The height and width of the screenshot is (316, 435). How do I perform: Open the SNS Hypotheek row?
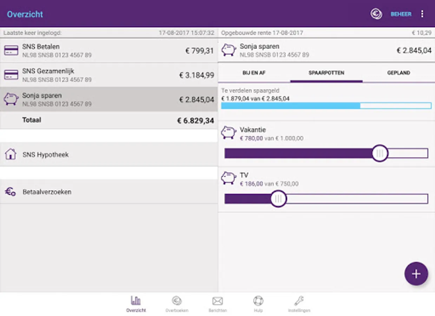(109, 154)
